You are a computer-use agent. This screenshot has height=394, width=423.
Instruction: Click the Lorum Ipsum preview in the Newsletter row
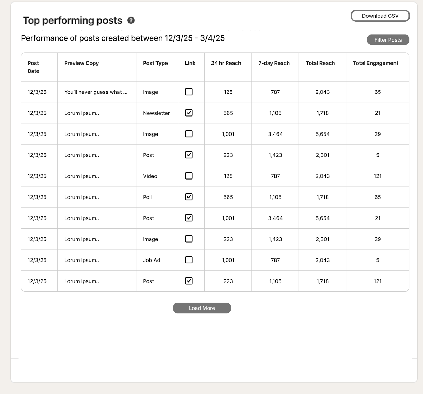(x=81, y=113)
